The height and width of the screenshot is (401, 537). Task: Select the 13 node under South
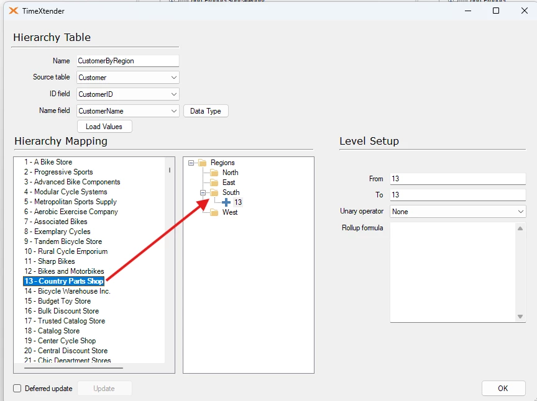point(238,202)
